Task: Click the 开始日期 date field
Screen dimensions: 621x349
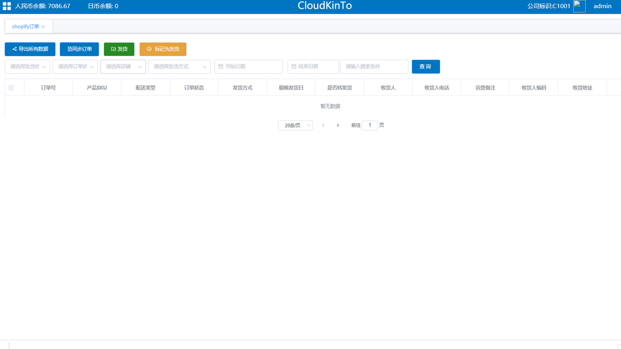Action: [248, 66]
